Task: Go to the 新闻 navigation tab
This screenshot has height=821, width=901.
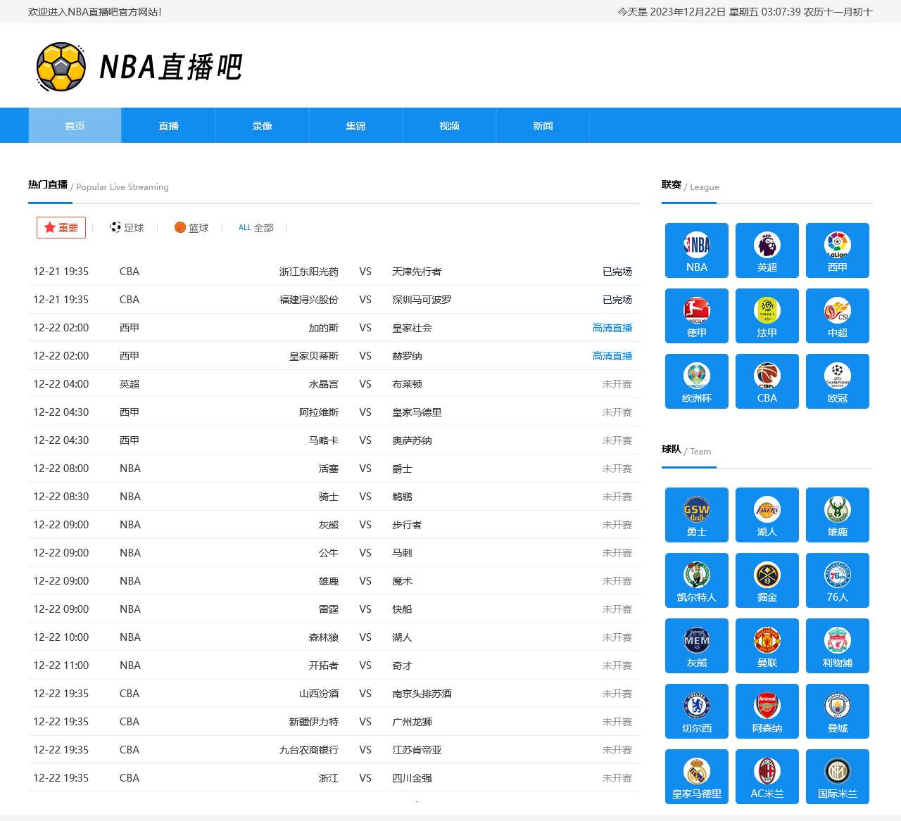Action: pyautogui.click(x=543, y=126)
